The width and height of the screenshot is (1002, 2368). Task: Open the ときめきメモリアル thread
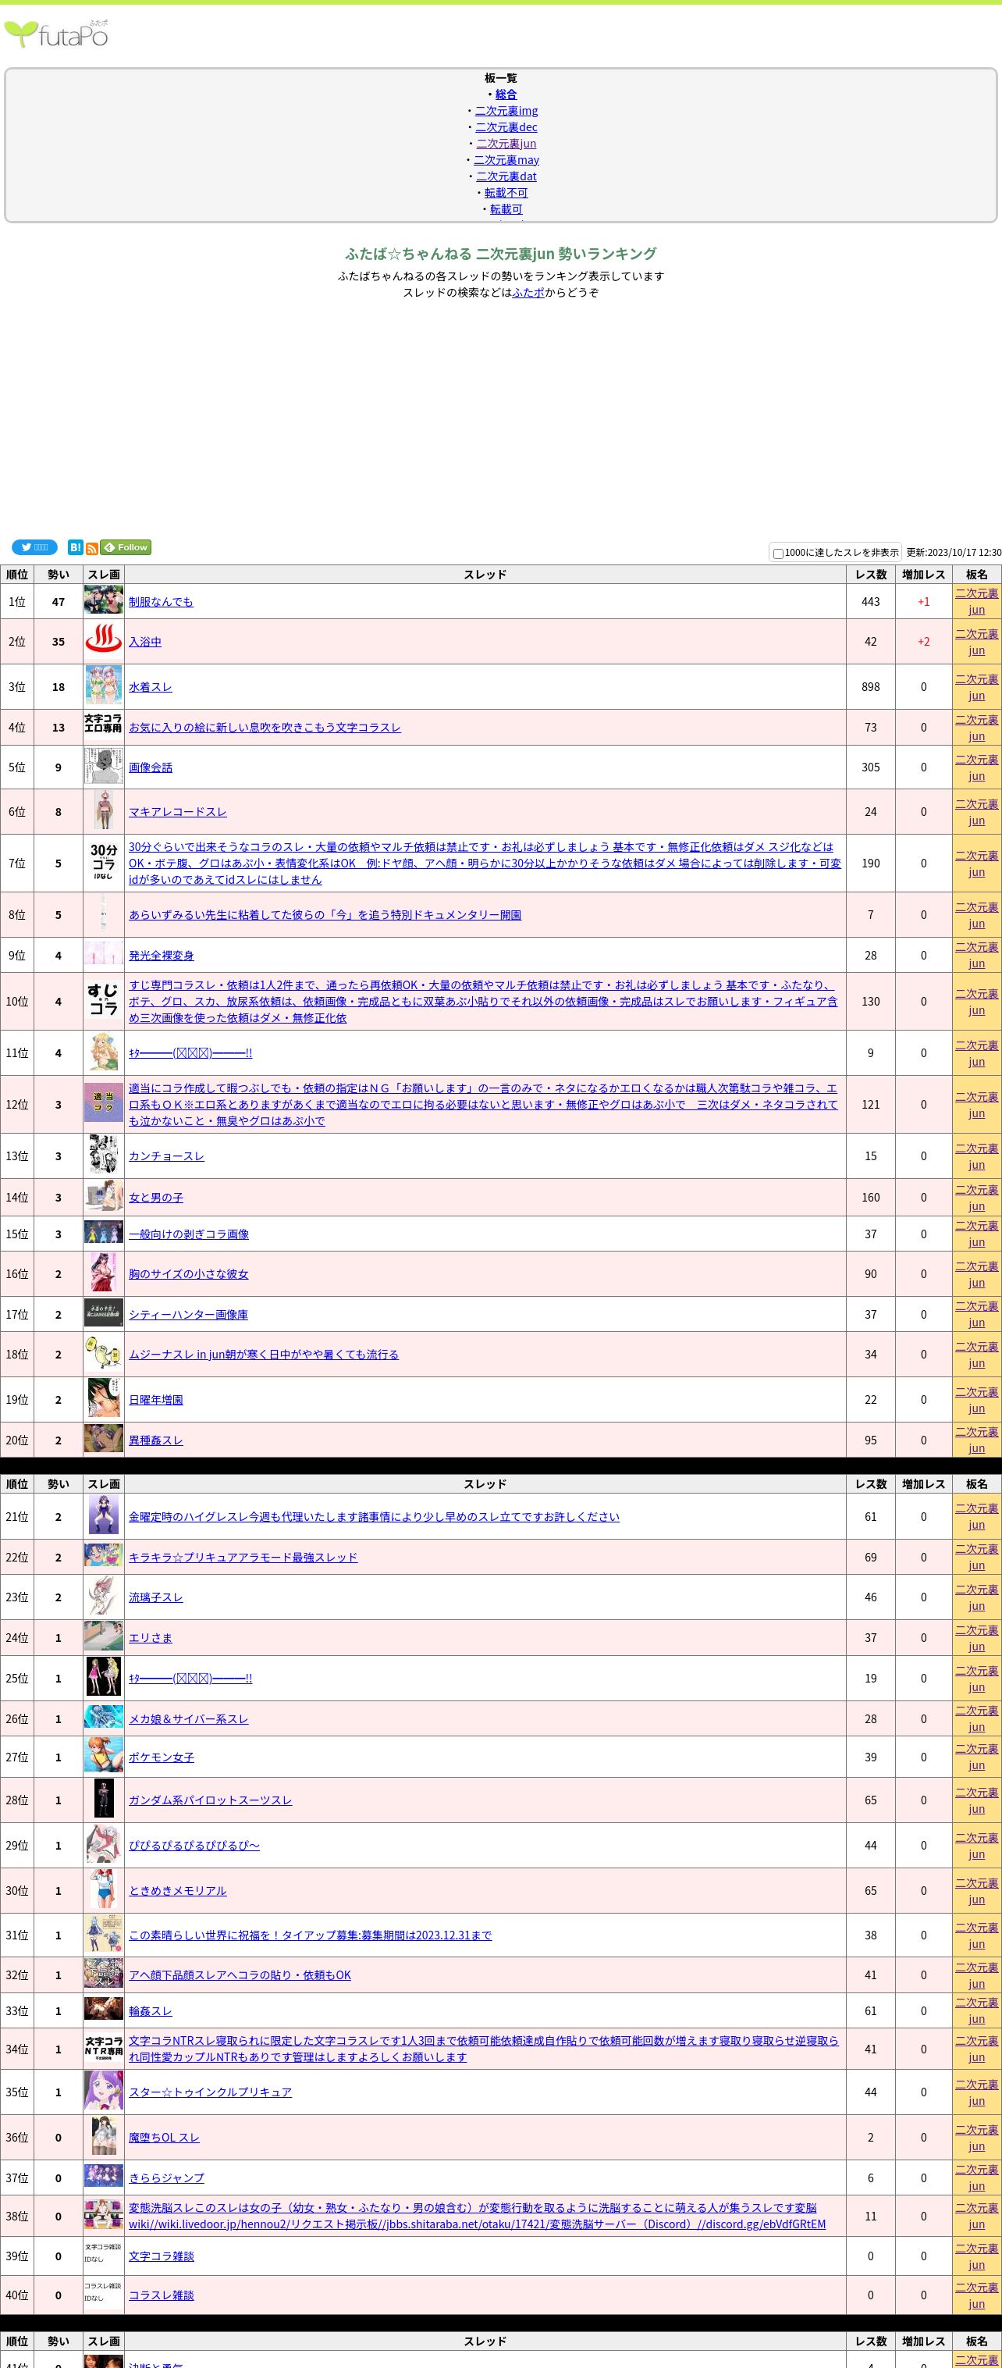(177, 1890)
